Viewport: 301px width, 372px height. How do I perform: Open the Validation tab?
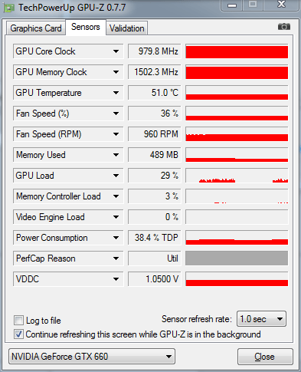(x=127, y=28)
